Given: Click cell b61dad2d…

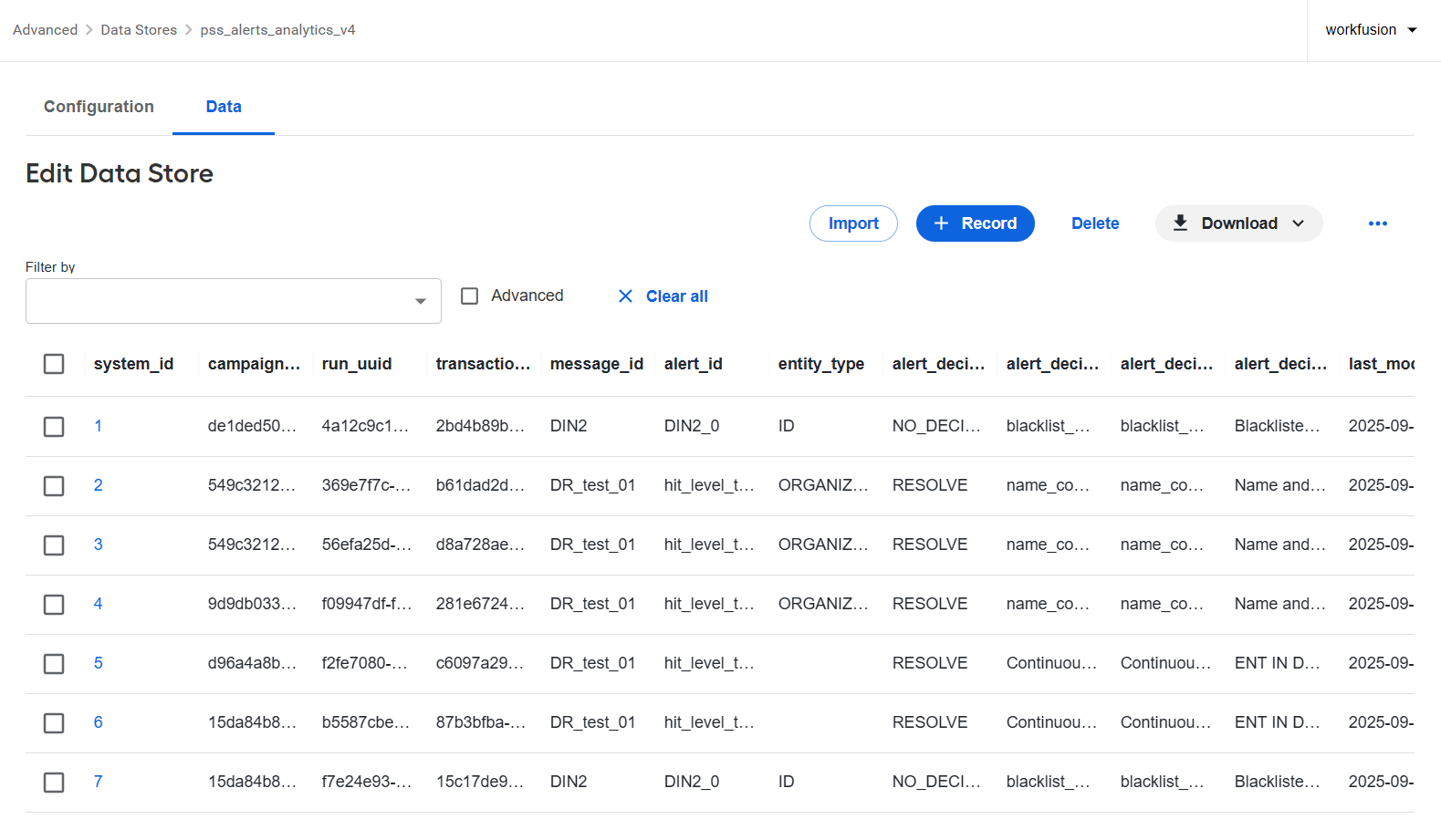Looking at the screenshot, I should coord(480,485).
